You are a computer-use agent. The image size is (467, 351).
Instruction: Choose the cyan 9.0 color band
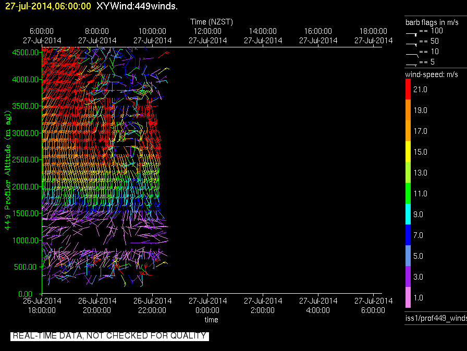coord(408,215)
